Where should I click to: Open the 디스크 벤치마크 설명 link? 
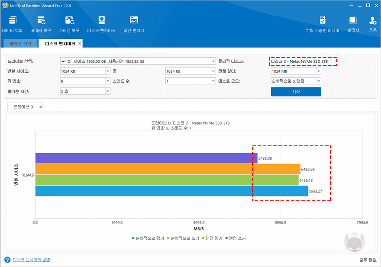[31, 260]
